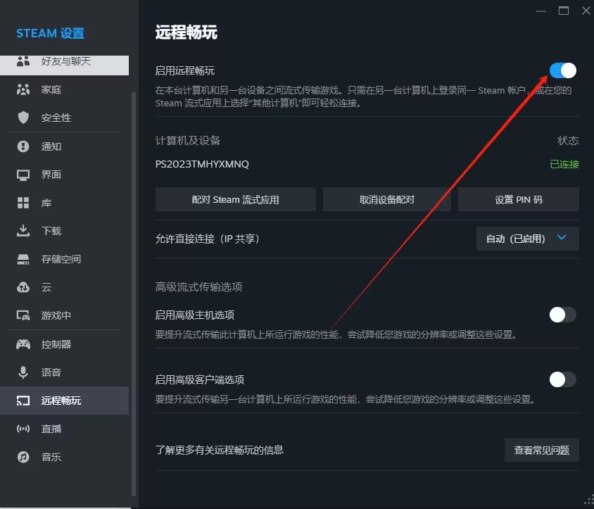The image size is (594, 509).
Task: Click the Security (安全性) shield icon
Action: coord(23,118)
